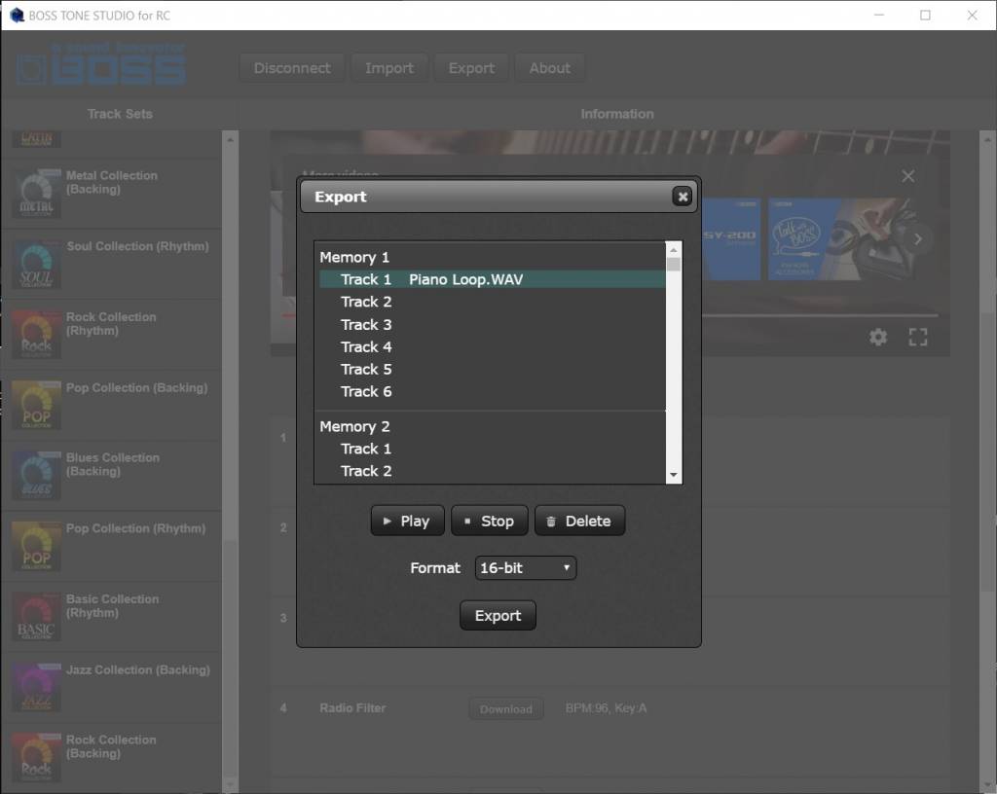997x794 pixels.
Task: Open Pop Collection (Rhythm) track set
Action: point(111,546)
